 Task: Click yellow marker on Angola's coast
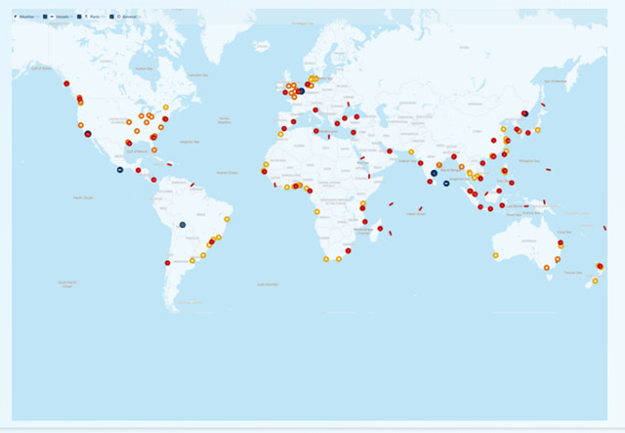click(x=316, y=211)
